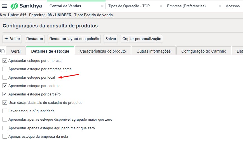Enable Apresentar estoque por local
The width and height of the screenshot is (243, 152).
5,77
